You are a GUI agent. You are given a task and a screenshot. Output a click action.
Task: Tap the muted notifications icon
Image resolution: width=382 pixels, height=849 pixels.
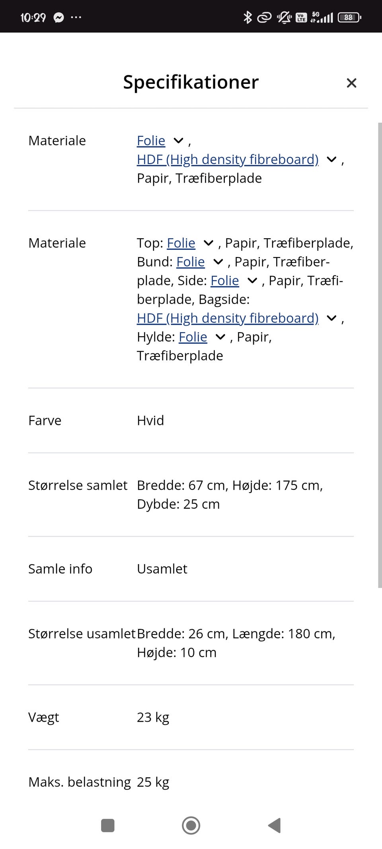[x=284, y=17]
